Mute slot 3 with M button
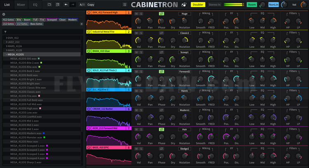This screenshot has width=309, height=168. pos(136,52)
